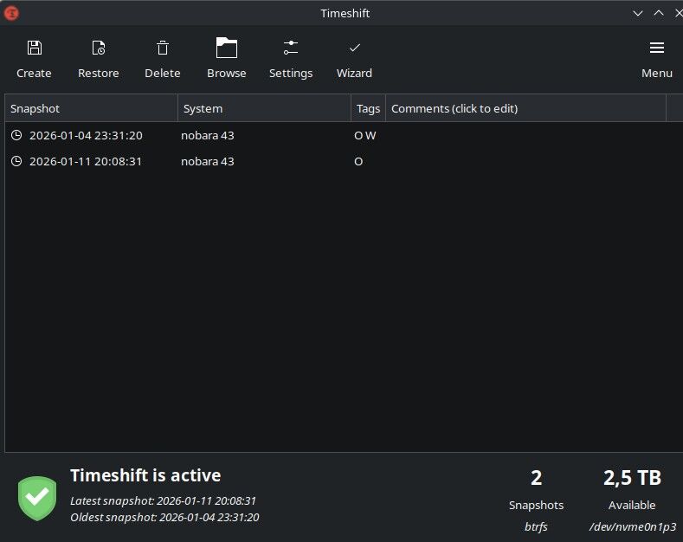Viewport: 683px width, 542px height.
Task: Open the Browse folder icon
Action: click(227, 48)
